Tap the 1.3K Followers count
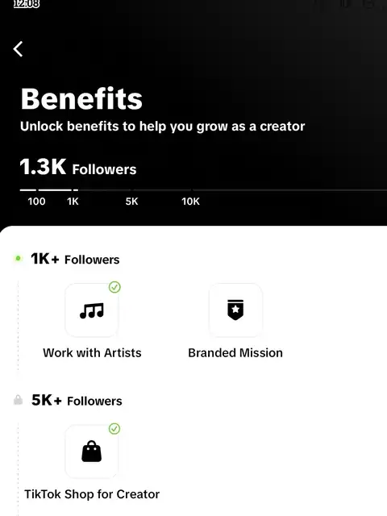 pyautogui.click(x=78, y=167)
